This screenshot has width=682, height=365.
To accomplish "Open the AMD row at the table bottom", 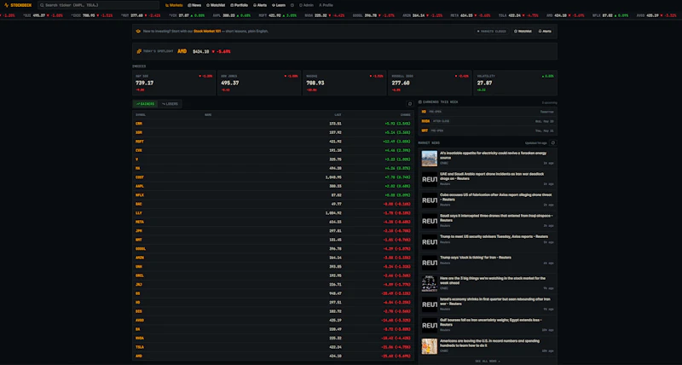I will [x=273, y=356].
